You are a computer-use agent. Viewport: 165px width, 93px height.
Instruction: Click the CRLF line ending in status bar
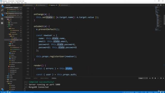[146, 92]
